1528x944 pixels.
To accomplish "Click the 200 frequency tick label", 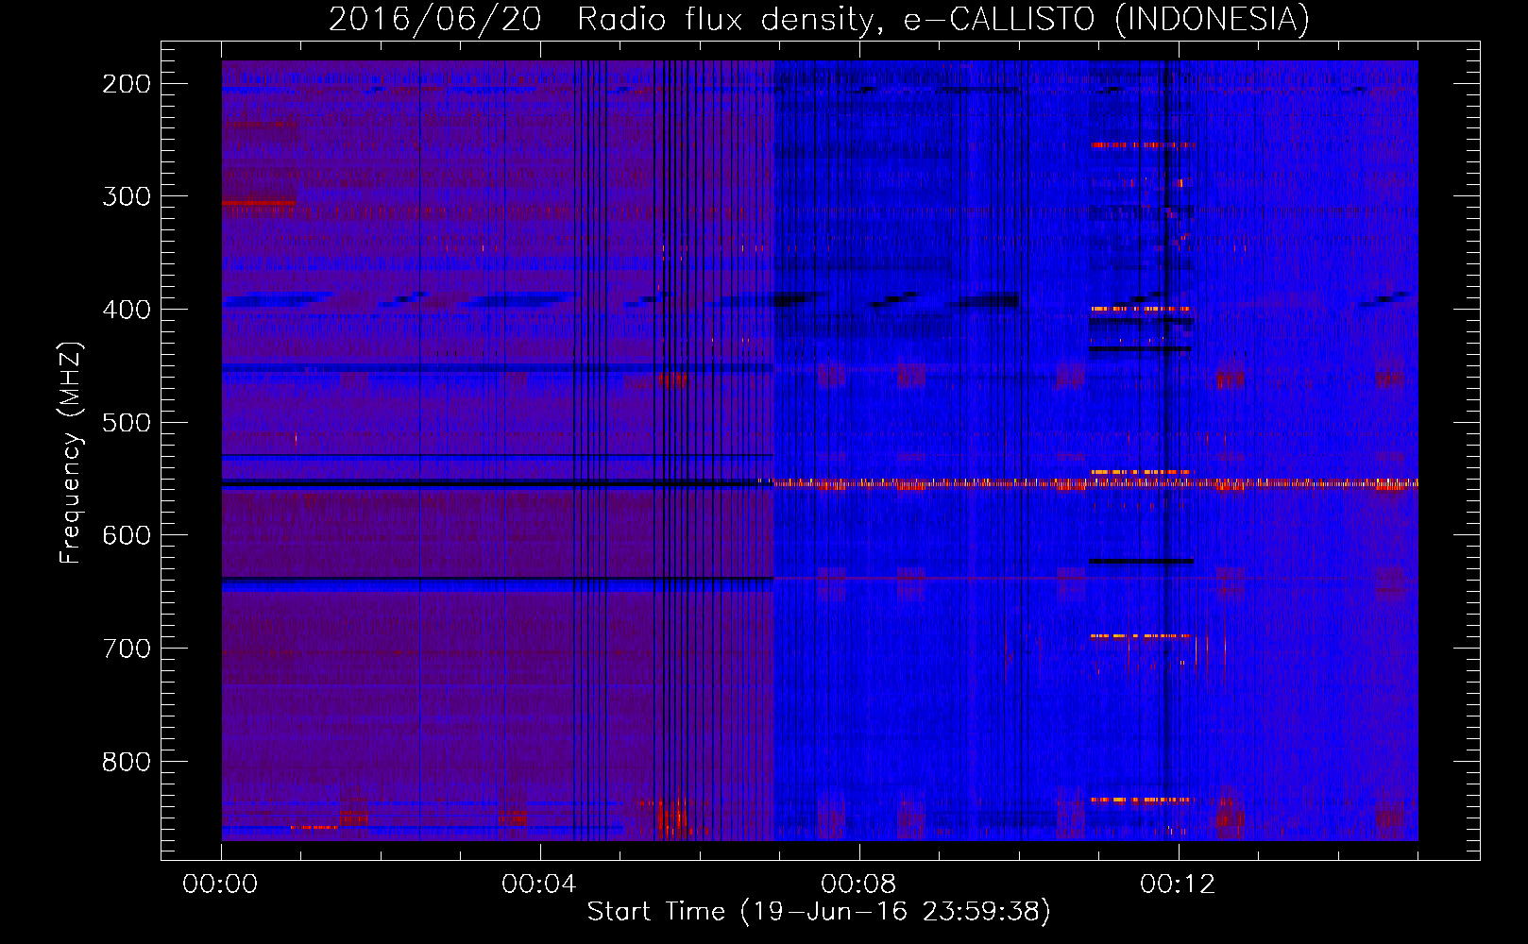I will click(127, 84).
